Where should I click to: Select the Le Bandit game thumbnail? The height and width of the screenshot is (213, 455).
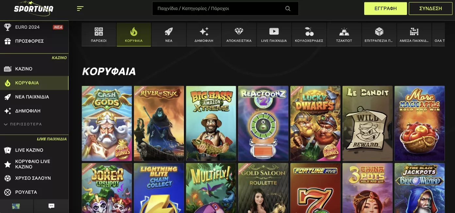pos(367,123)
